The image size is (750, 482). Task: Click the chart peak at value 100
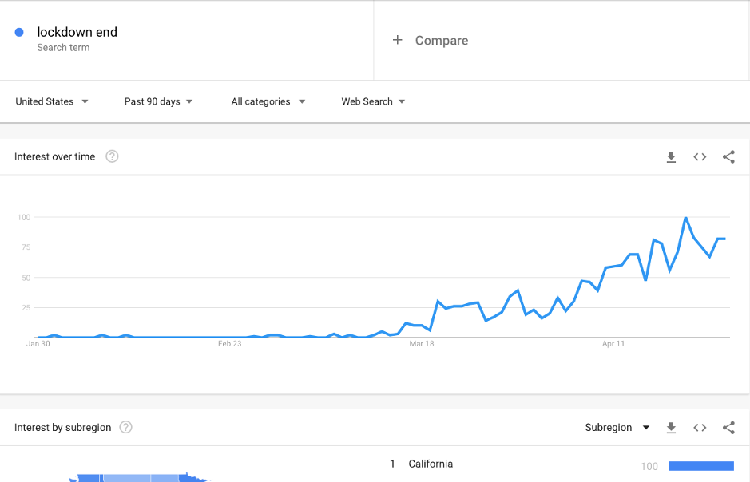[x=685, y=218]
